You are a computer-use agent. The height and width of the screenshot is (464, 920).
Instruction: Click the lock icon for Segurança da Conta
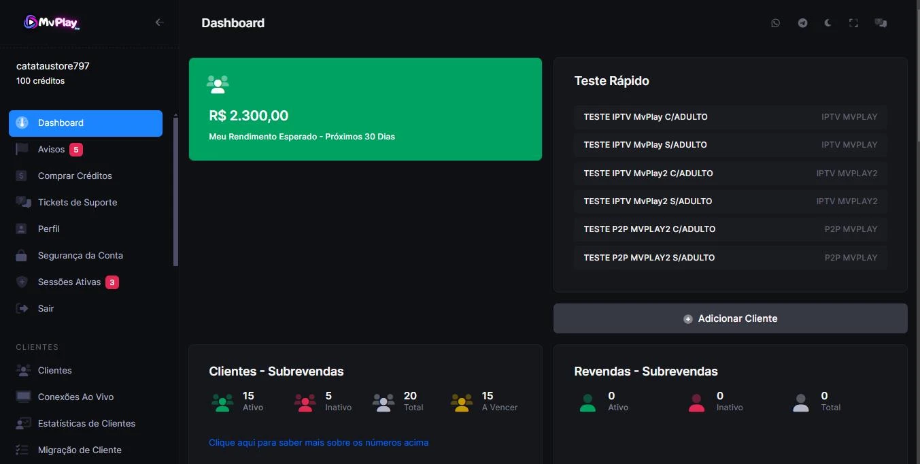[x=21, y=255]
